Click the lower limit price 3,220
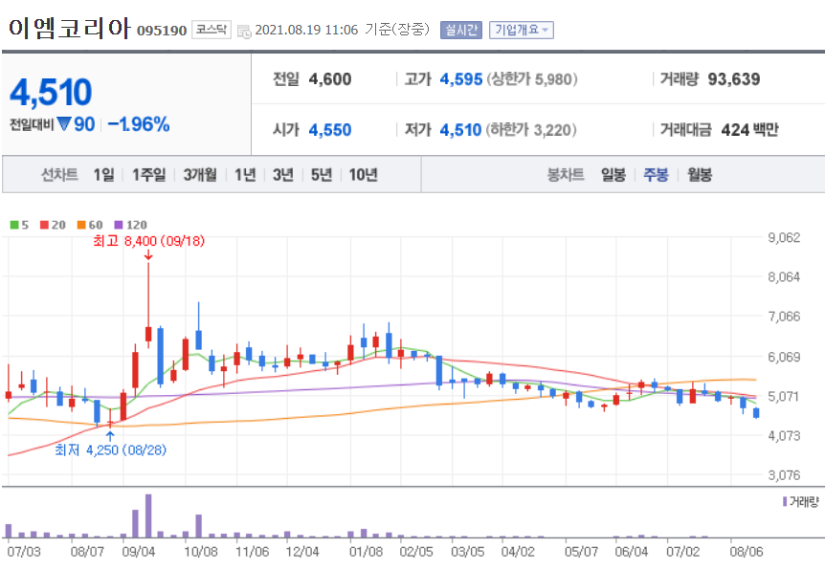Screen dimensions: 825x570 coord(552,130)
